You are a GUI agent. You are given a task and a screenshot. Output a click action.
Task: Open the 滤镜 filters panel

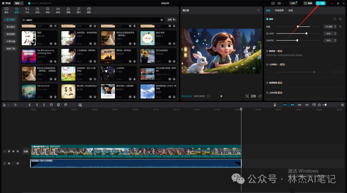pyautogui.click(x=68, y=10)
